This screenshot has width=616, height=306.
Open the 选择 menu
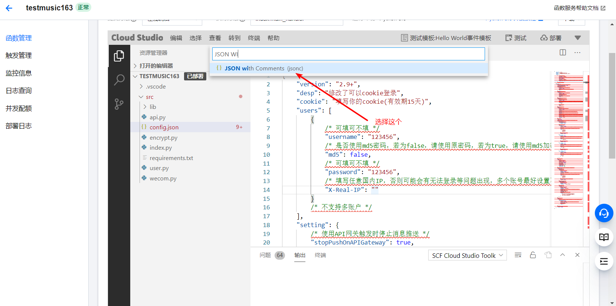[x=196, y=38]
